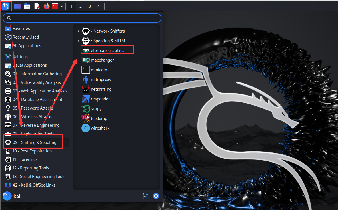The height and width of the screenshot is (210, 338).
Task: Click the Network Sniffers spy icon
Action: pos(86,31)
